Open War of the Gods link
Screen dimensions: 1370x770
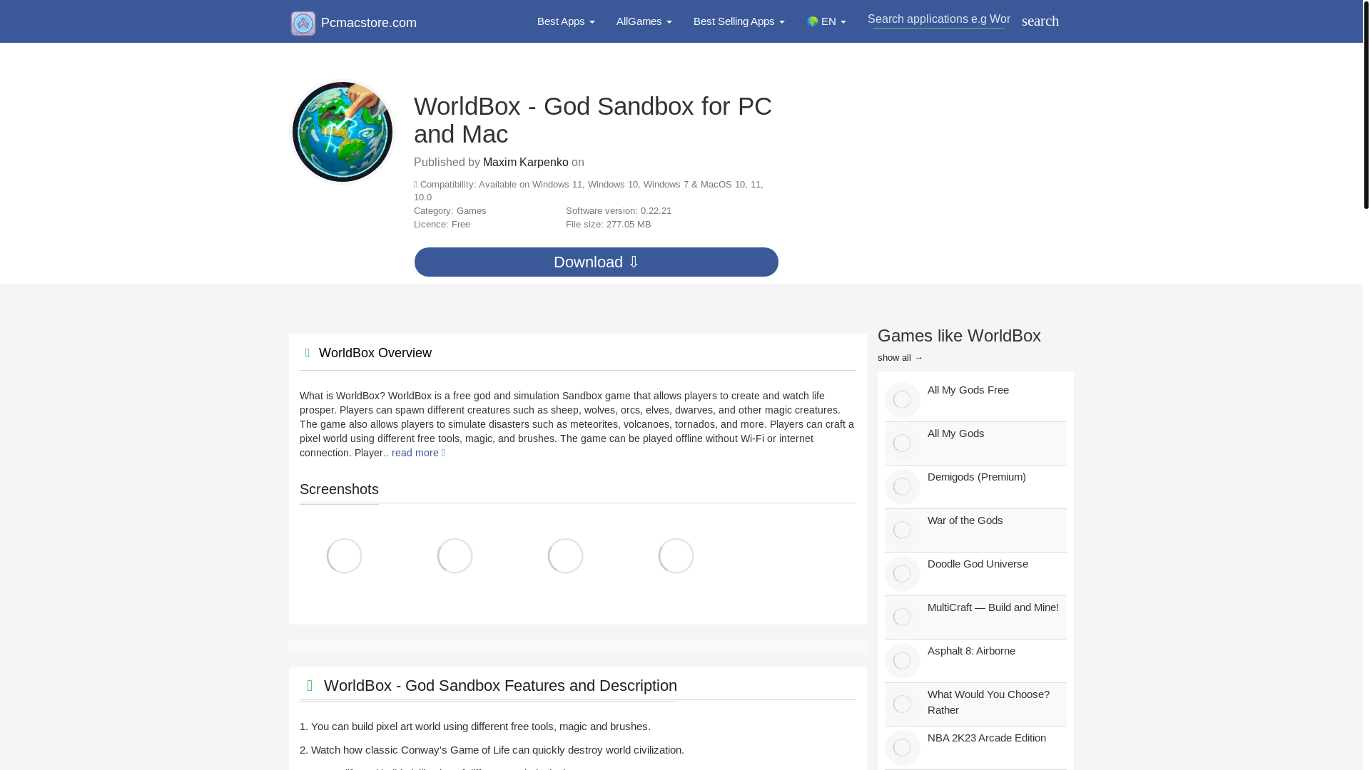pyautogui.click(x=965, y=520)
